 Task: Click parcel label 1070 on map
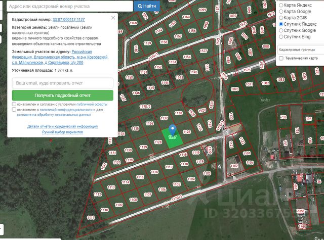pyautogui.click(x=235, y=89)
